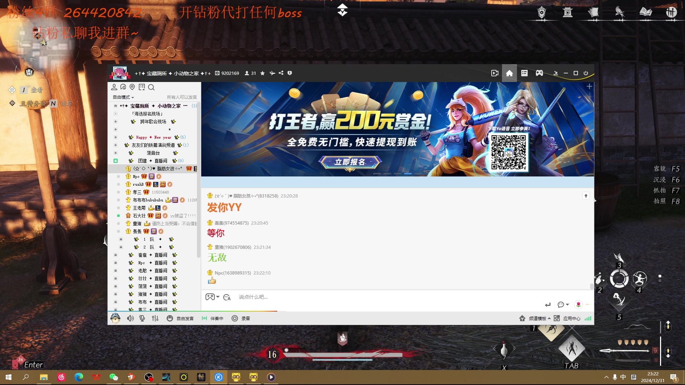Open 应用中心 app center
Image resolution: width=685 pixels, height=385 pixels.
click(x=567, y=318)
